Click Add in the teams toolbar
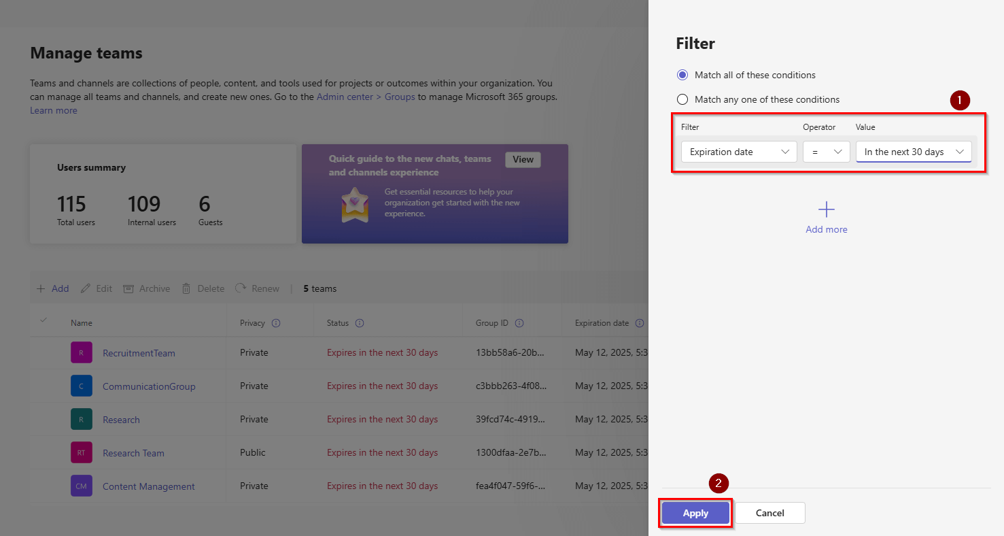1004x536 pixels. [53, 288]
